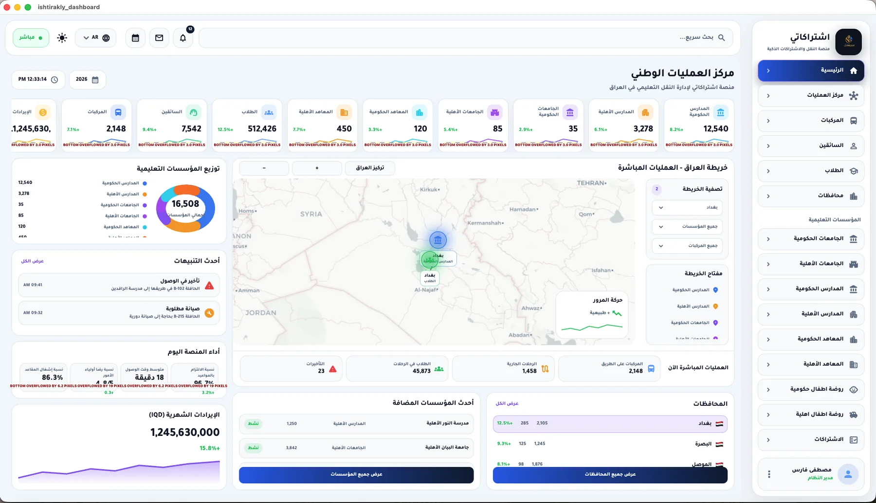
Task: Click عرض الكل link in أحدث التنبيهات
Action: [x=33, y=261]
